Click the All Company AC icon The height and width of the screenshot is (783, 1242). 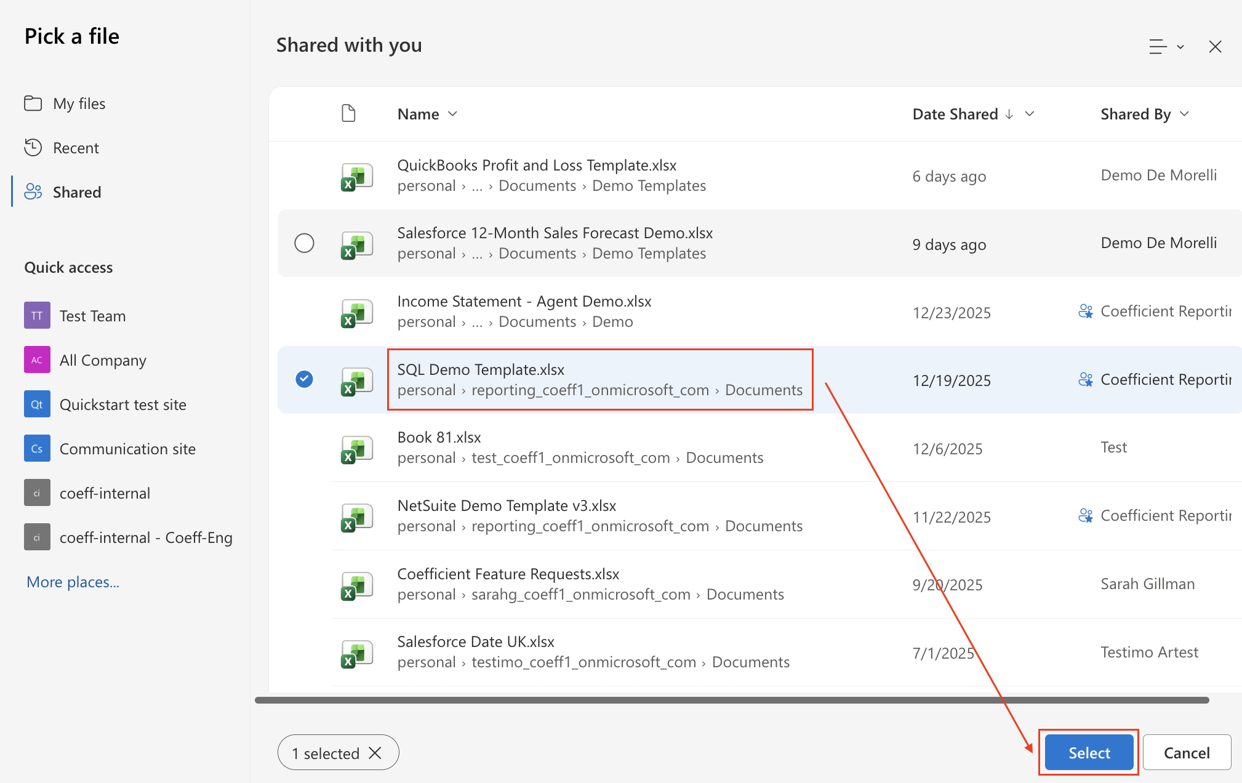pyautogui.click(x=37, y=360)
